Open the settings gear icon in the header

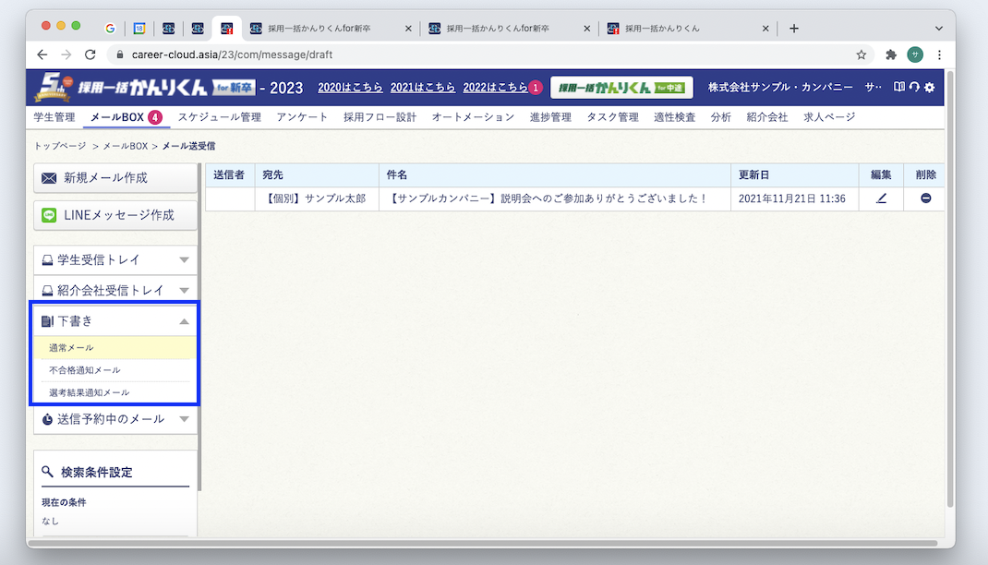(930, 85)
